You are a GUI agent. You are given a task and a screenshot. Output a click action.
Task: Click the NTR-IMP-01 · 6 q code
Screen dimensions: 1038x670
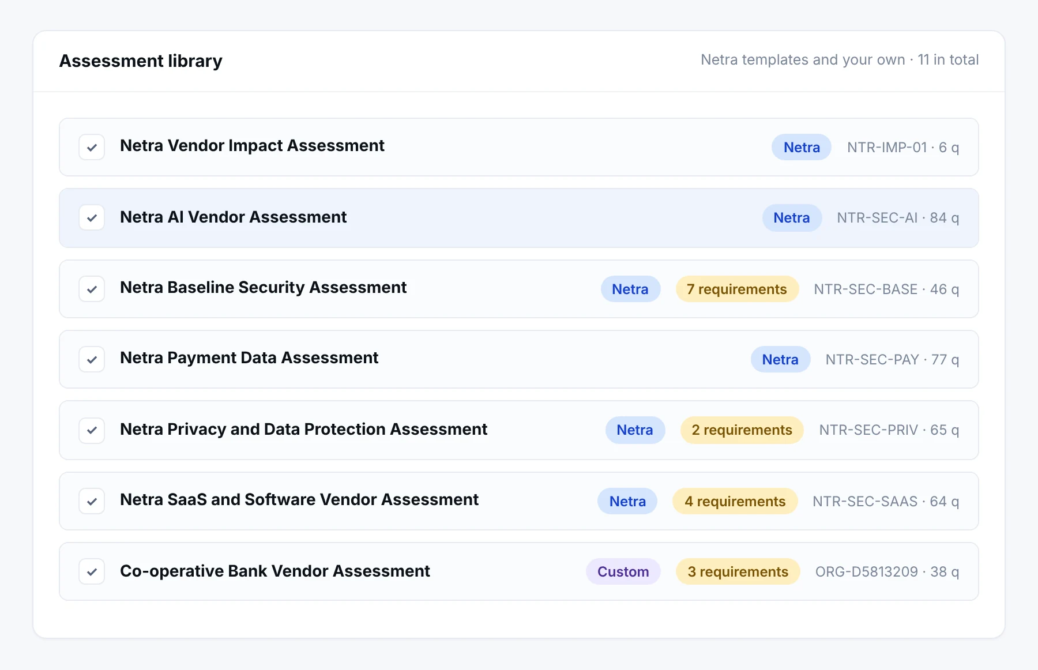tap(903, 148)
